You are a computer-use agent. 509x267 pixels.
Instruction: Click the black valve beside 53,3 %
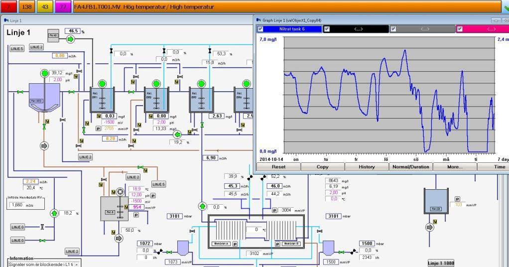[210, 51]
